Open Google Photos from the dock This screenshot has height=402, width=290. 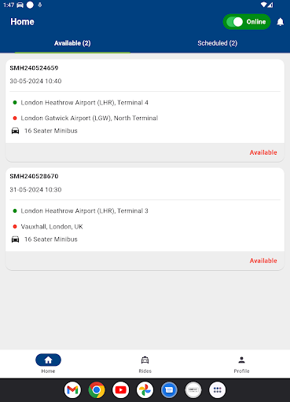145,390
